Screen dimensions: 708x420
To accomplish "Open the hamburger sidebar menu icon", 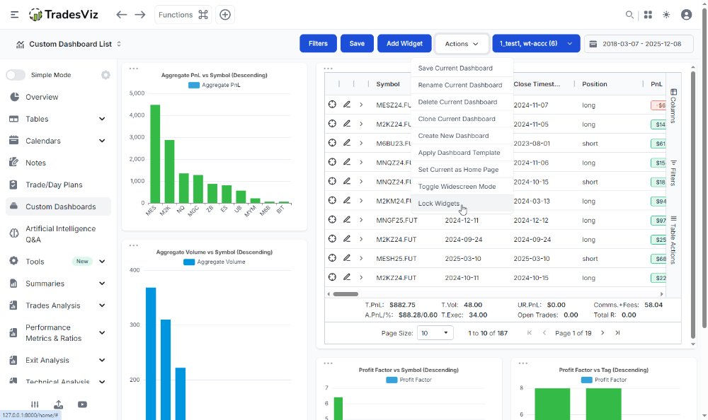I will point(14,15).
